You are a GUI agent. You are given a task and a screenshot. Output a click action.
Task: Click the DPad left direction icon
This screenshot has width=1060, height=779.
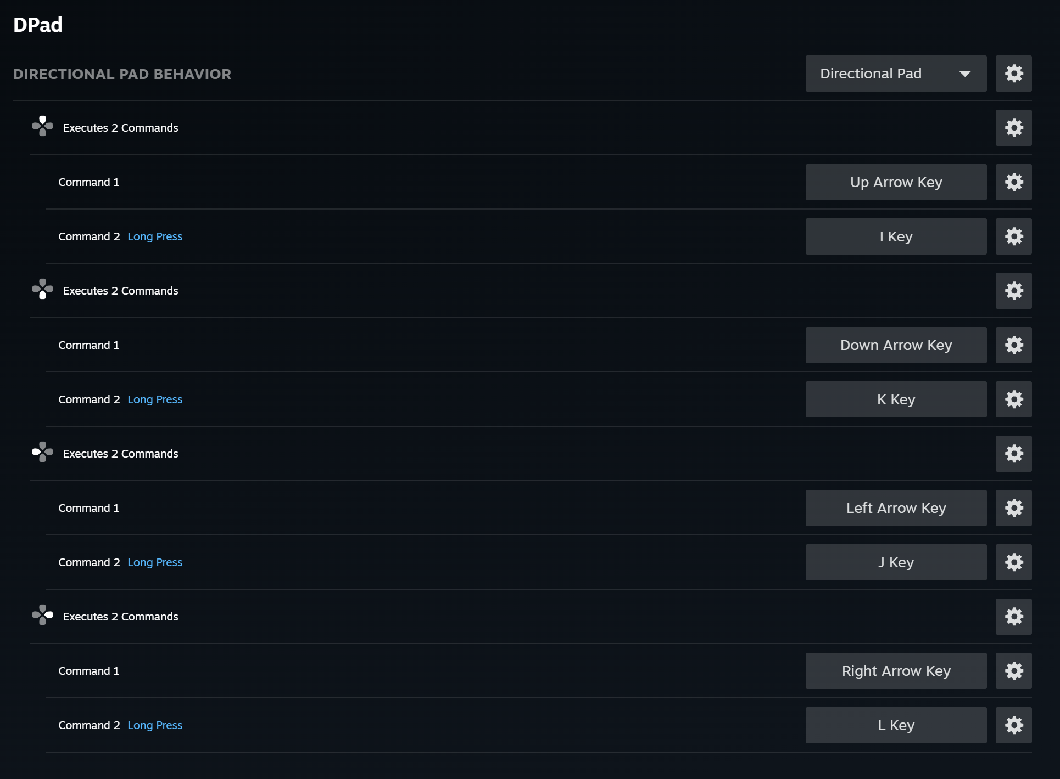click(x=42, y=452)
